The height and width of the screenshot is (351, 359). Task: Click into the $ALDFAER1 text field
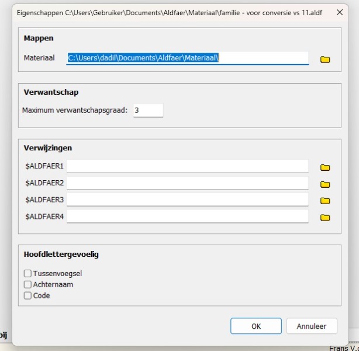pos(187,167)
